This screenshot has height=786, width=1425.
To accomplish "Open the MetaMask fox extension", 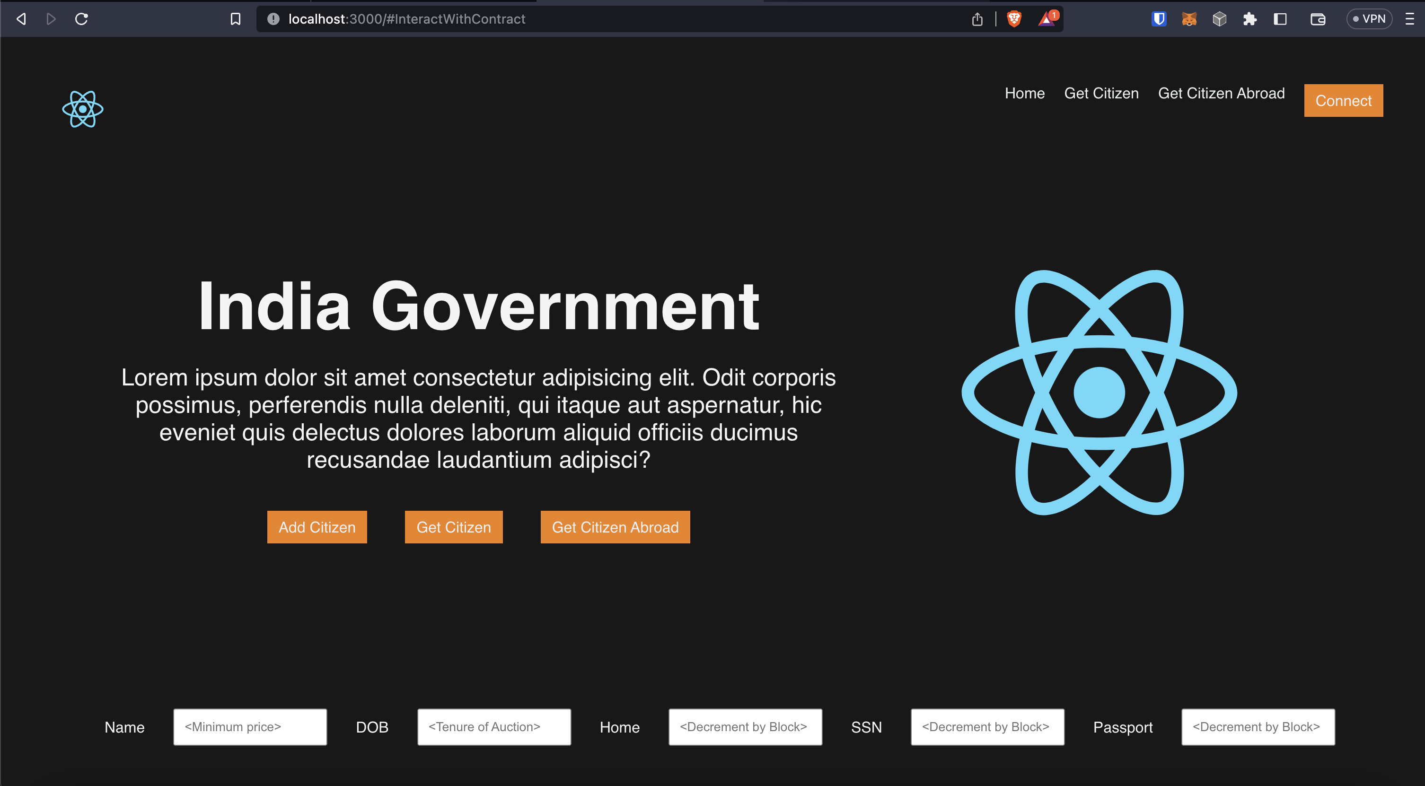I will point(1189,19).
